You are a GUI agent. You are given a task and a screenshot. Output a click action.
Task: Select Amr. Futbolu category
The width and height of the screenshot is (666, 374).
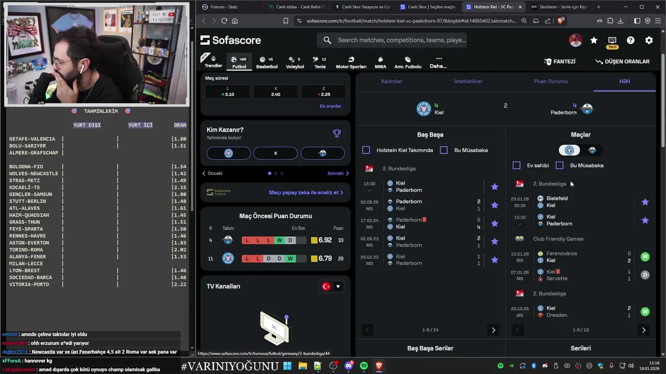(408, 62)
